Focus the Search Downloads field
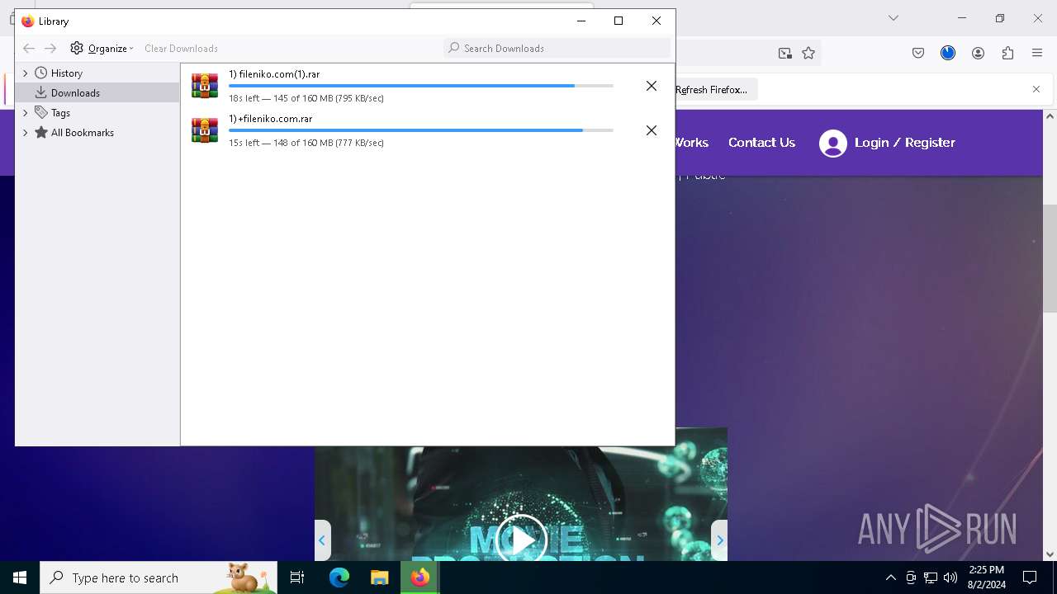This screenshot has width=1057, height=594. click(557, 48)
